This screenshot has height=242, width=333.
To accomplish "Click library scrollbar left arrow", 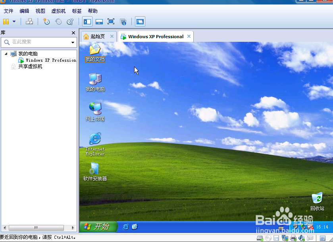I will coord(5,228).
